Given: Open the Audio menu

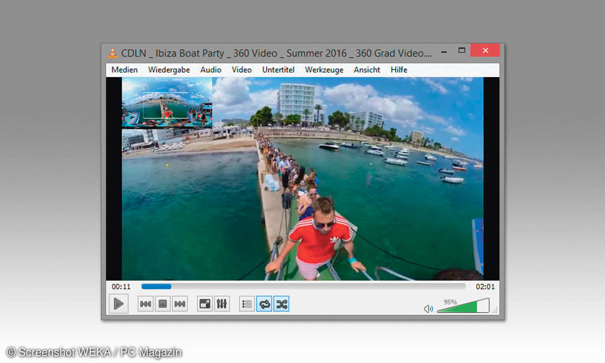Looking at the screenshot, I should (211, 70).
